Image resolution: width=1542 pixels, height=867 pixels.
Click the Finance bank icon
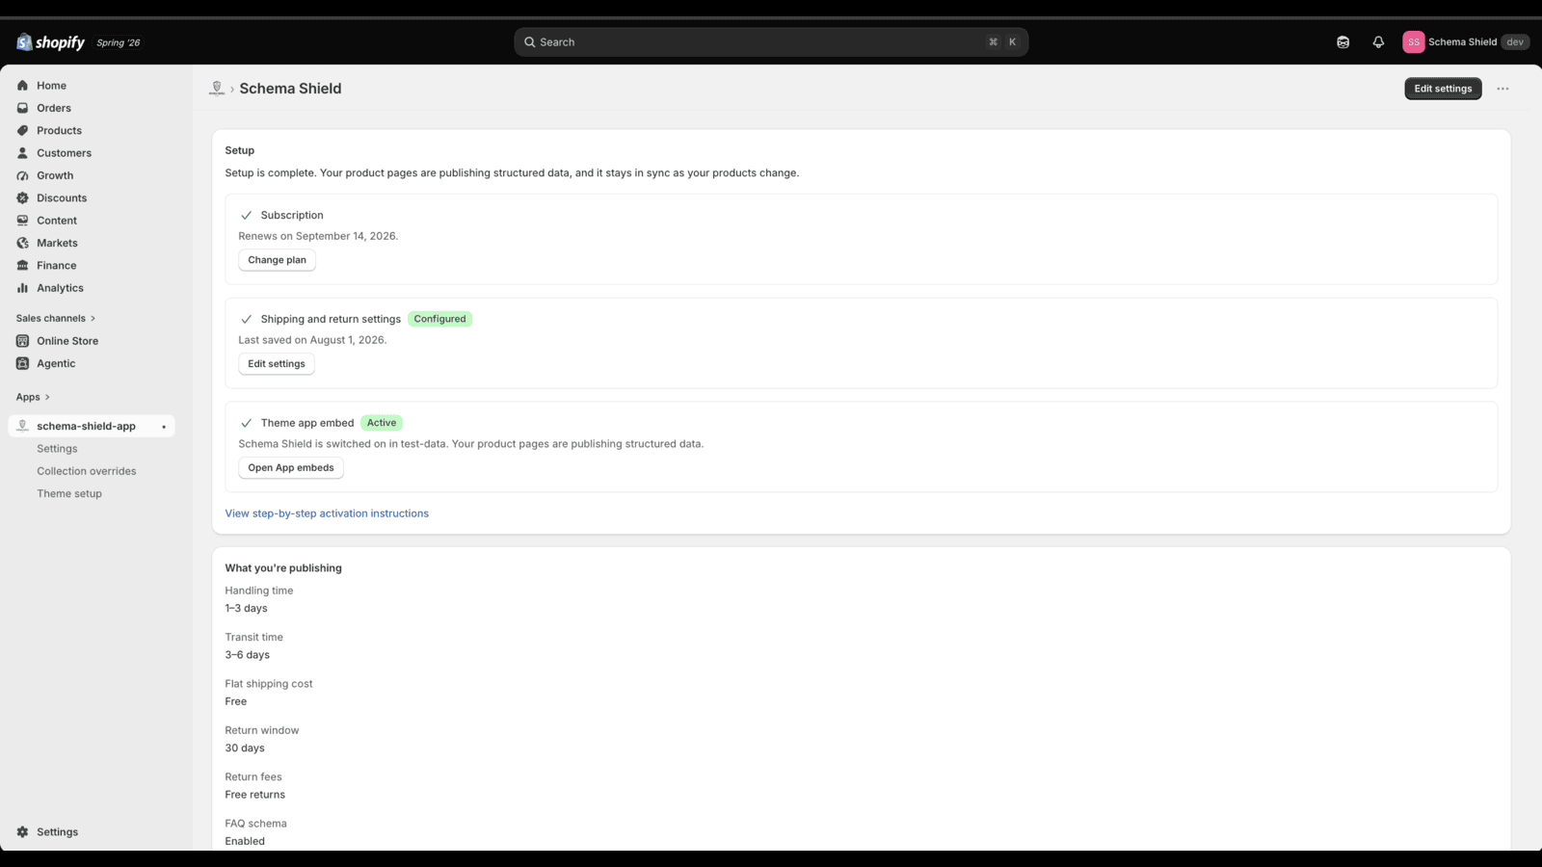click(22, 266)
